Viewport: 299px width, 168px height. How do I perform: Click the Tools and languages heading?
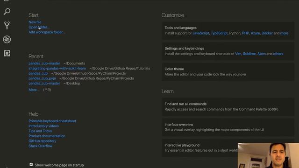tap(181, 28)
